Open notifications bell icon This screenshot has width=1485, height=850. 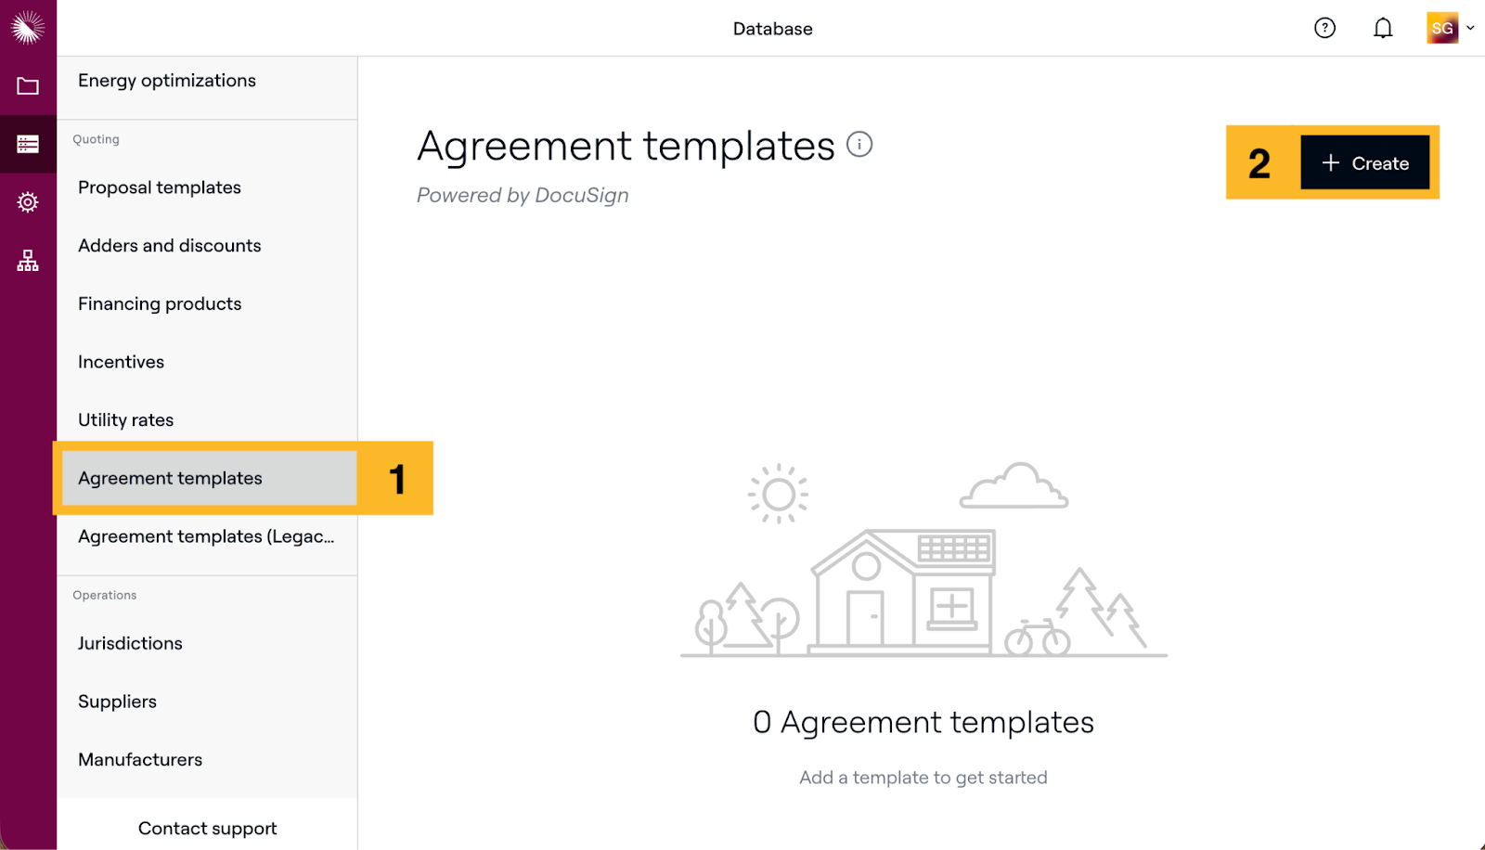pyautogui.click(x=1383, y=28)
